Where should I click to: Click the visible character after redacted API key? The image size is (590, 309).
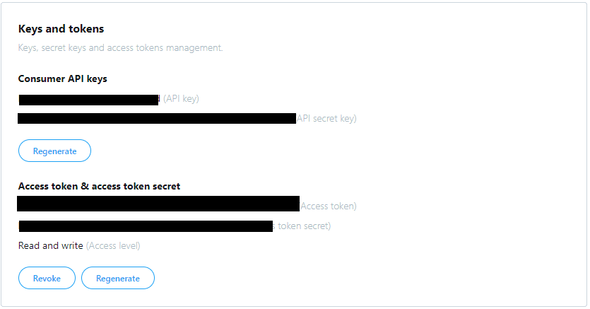coord(160,98)
